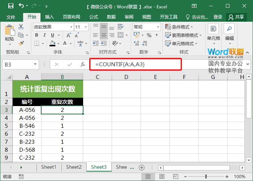Click the 登录 sign-in button
Image resolution: width=253 pixels, height=181 pixels.
click(x=218, y=17)
